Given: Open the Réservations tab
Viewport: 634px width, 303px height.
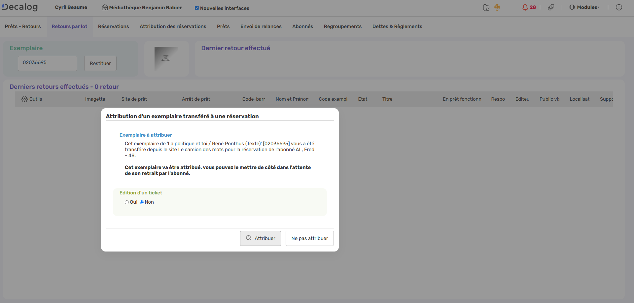Looking at the screenshot, I should [x=113, y=26].
